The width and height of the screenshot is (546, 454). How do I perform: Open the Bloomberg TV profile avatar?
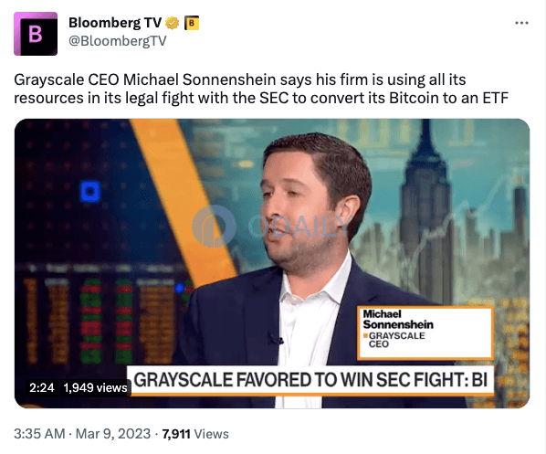tap(36, 34)
